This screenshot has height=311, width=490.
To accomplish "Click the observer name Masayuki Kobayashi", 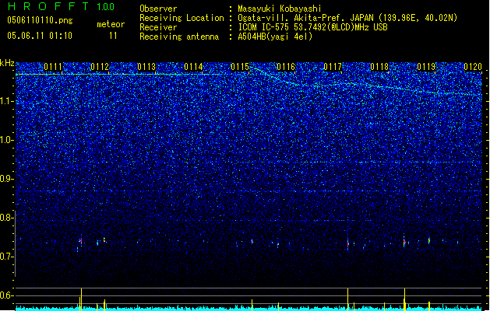I will 280,9.
